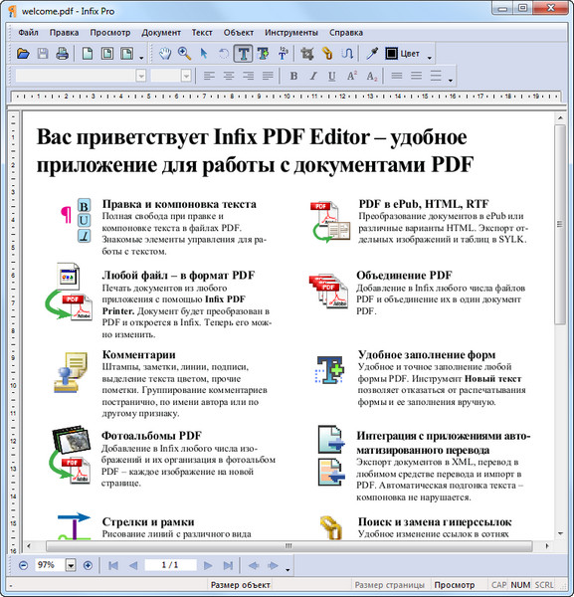Open the Текст menu
574x597 pixels.
pos(202,33)
